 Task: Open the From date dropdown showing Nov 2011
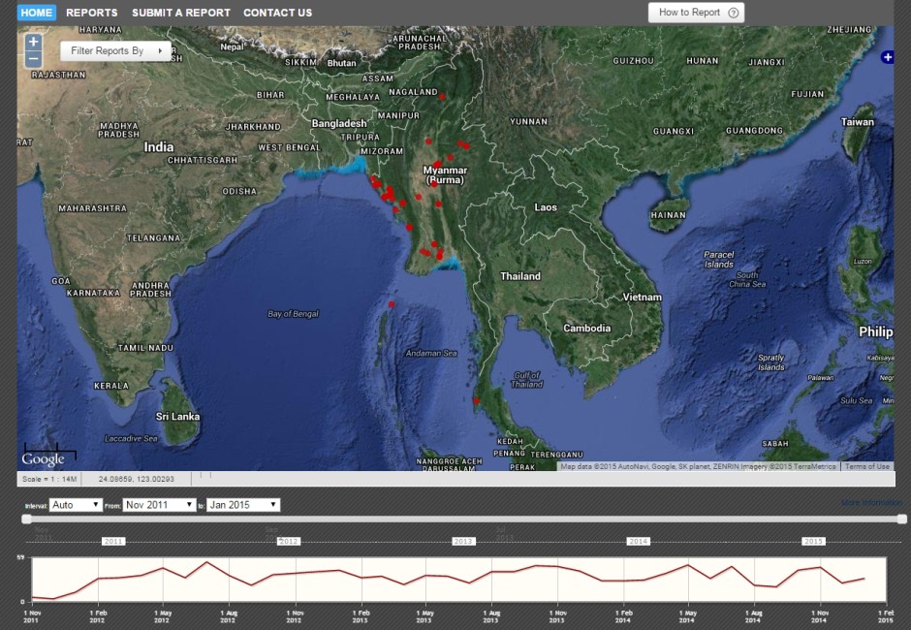(x=159, y=505)
